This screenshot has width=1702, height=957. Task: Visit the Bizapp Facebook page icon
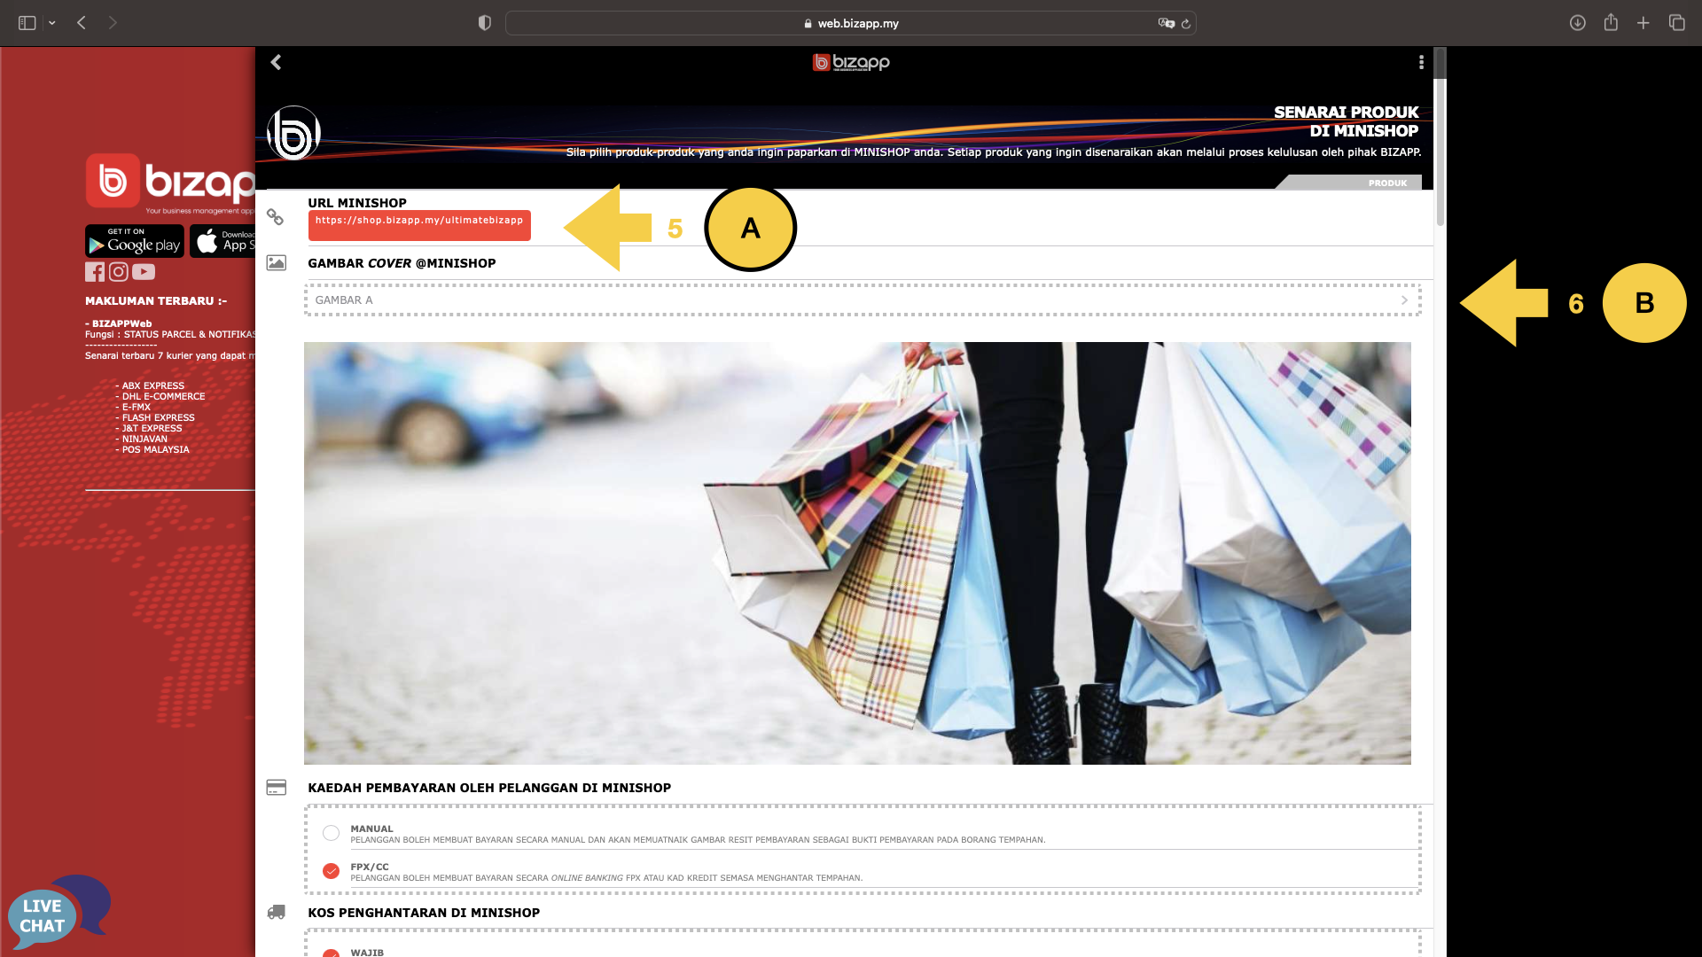tap(95, 272)
